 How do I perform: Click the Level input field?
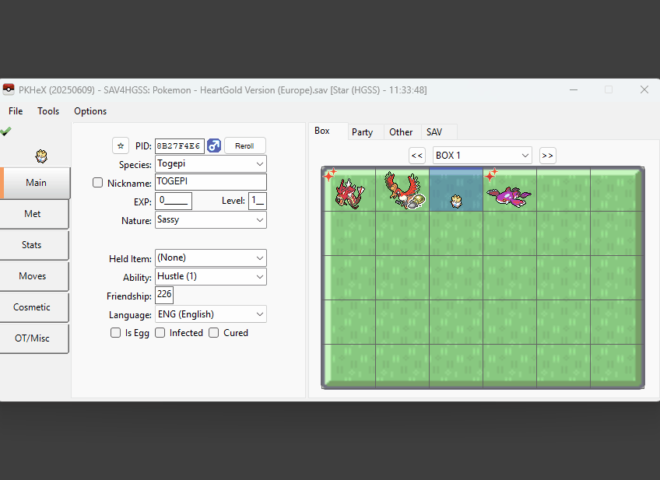tap(258, 201)
